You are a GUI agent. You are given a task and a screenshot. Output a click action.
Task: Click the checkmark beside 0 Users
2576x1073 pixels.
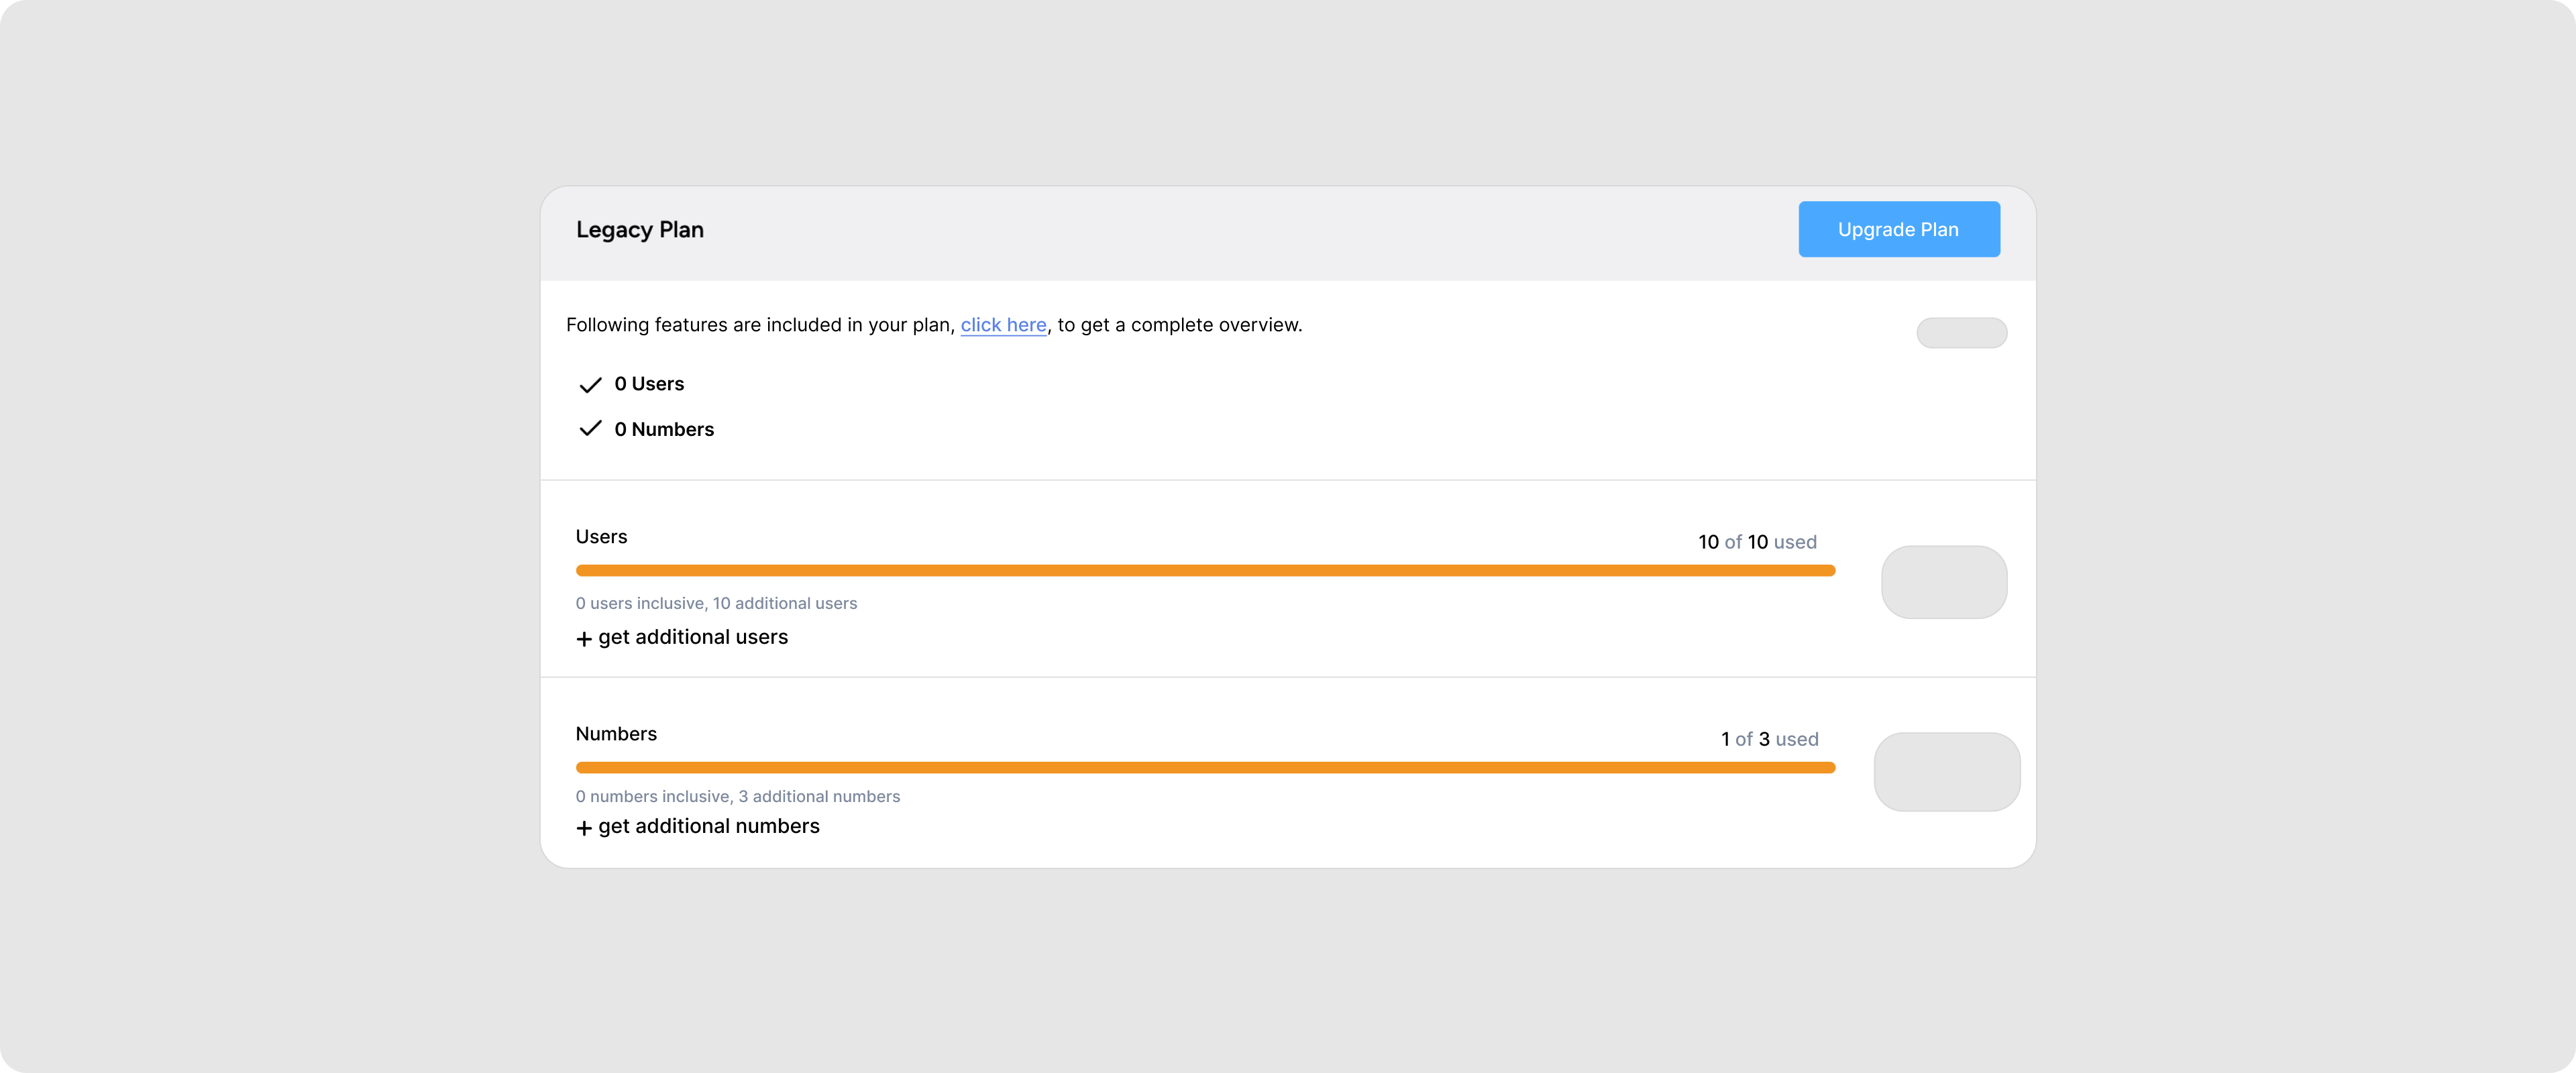click(x=590, y=385)
